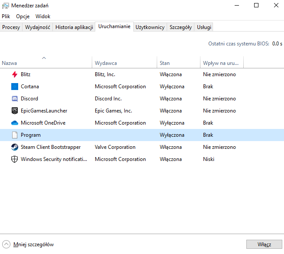Click the Microsoft OneDrive cloud icon
Screen dimensions: 284x254
[x=15, y=123]
